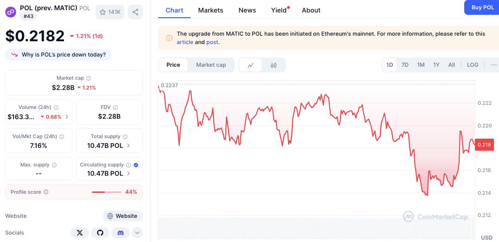The height and width of the screenshot is (242, 499).
Task: Expand Volume (24h) details arrow
Action: (x=67, y=117)
